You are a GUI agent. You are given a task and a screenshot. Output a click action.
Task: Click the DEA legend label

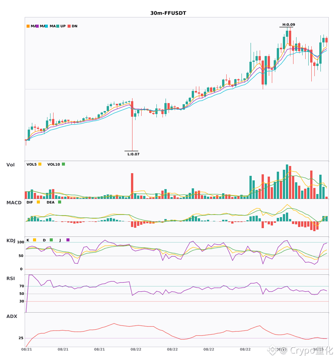point(50,202)
